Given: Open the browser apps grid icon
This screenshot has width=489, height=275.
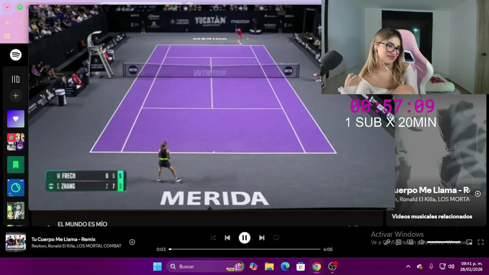Looking at the screenshot, I should click(7, 36).
